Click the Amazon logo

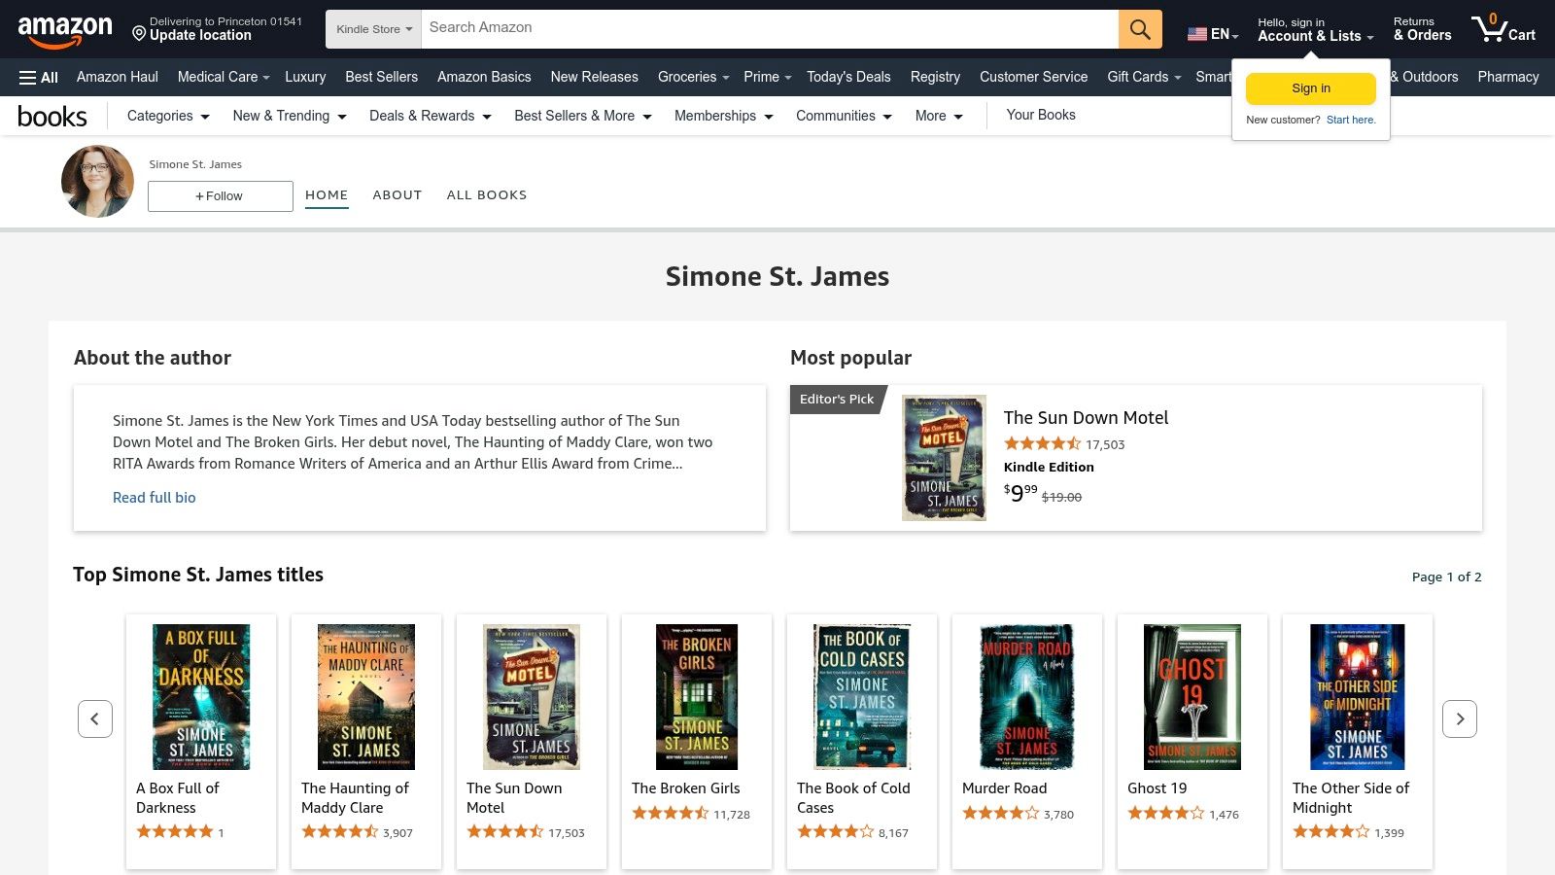coord(64,31)
